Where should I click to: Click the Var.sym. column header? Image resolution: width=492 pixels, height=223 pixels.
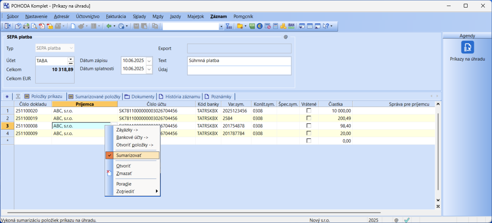[236, 104]
